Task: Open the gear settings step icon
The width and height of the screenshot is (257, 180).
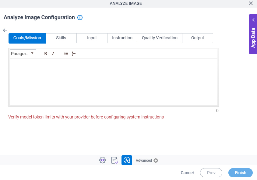Action: tap(102, 160)
